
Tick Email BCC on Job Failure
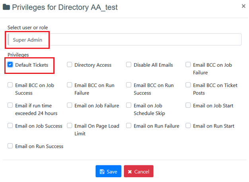click(188, 65)
